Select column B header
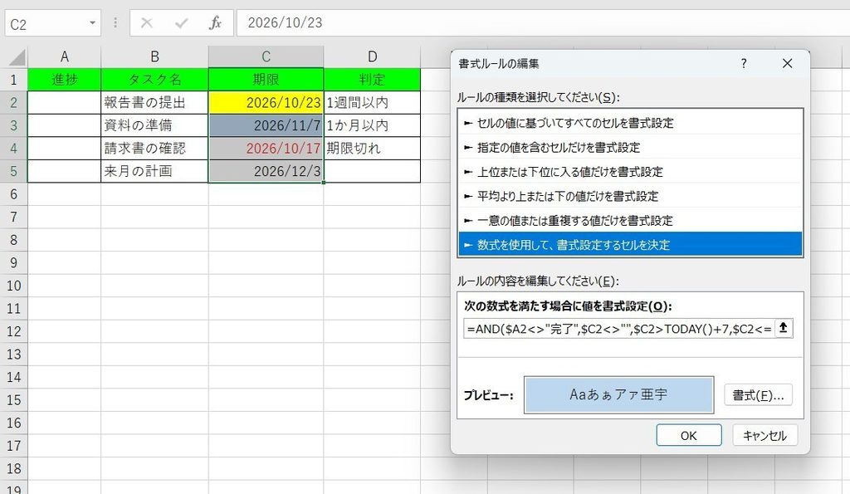The width and height of the screenshot is (850, 494). point(154,57)
